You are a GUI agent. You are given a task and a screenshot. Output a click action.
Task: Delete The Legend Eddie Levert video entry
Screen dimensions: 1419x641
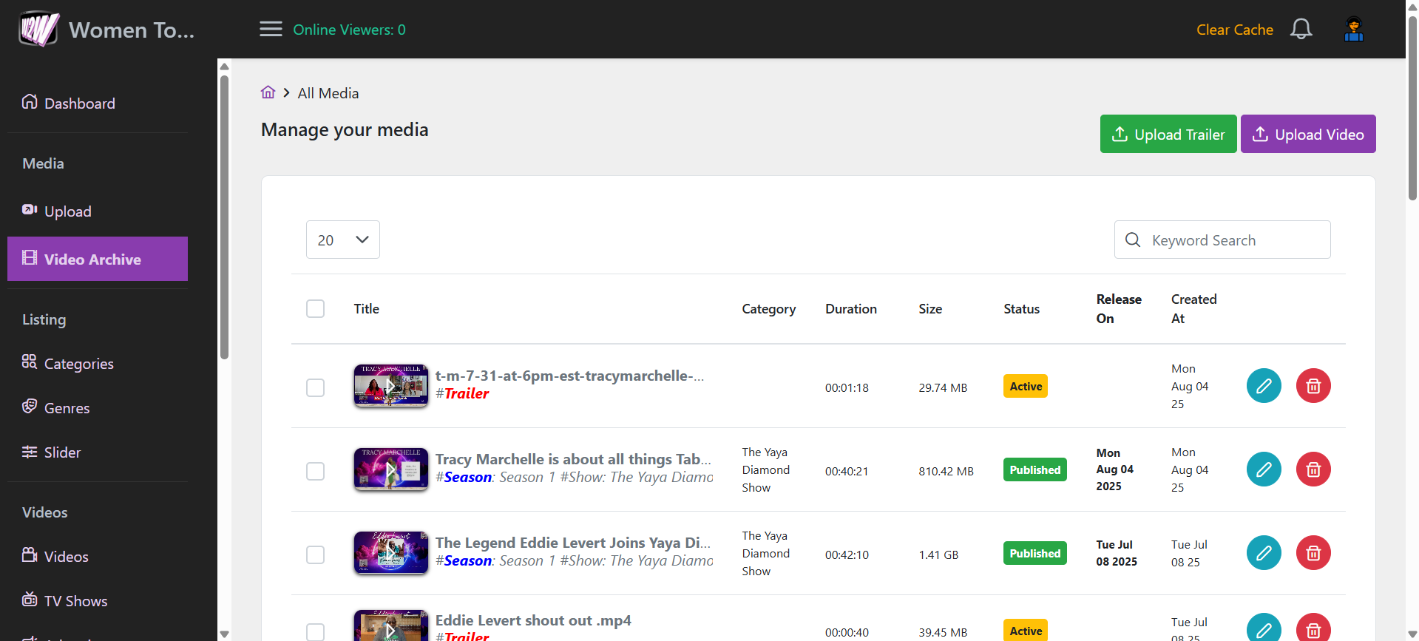(1313, 553)
